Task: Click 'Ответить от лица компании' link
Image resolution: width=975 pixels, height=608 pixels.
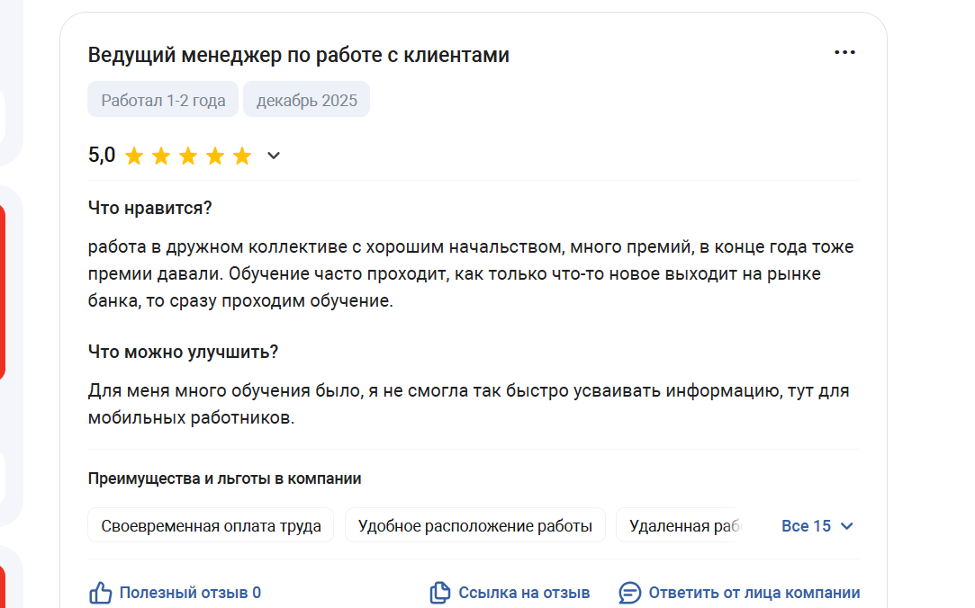Action: (x=754, y=593)
